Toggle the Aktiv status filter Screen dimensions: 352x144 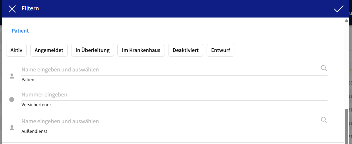(x=16, y=50)
